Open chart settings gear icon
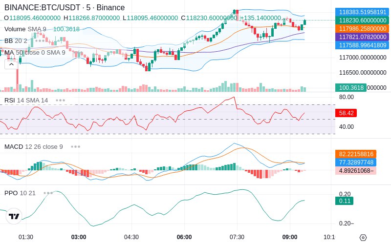 [x=363, y=238]
